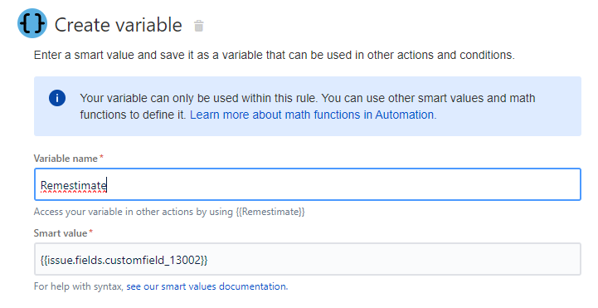This screenshot has height=308, width=598.
Task: Click 'functions to define it' text in banner
Action: (133, 115)
